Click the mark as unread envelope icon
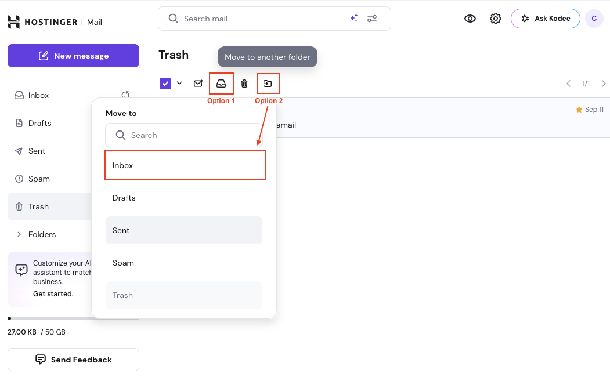The width and height of the screenshot is (610, 381). click(x=198, y=84)
